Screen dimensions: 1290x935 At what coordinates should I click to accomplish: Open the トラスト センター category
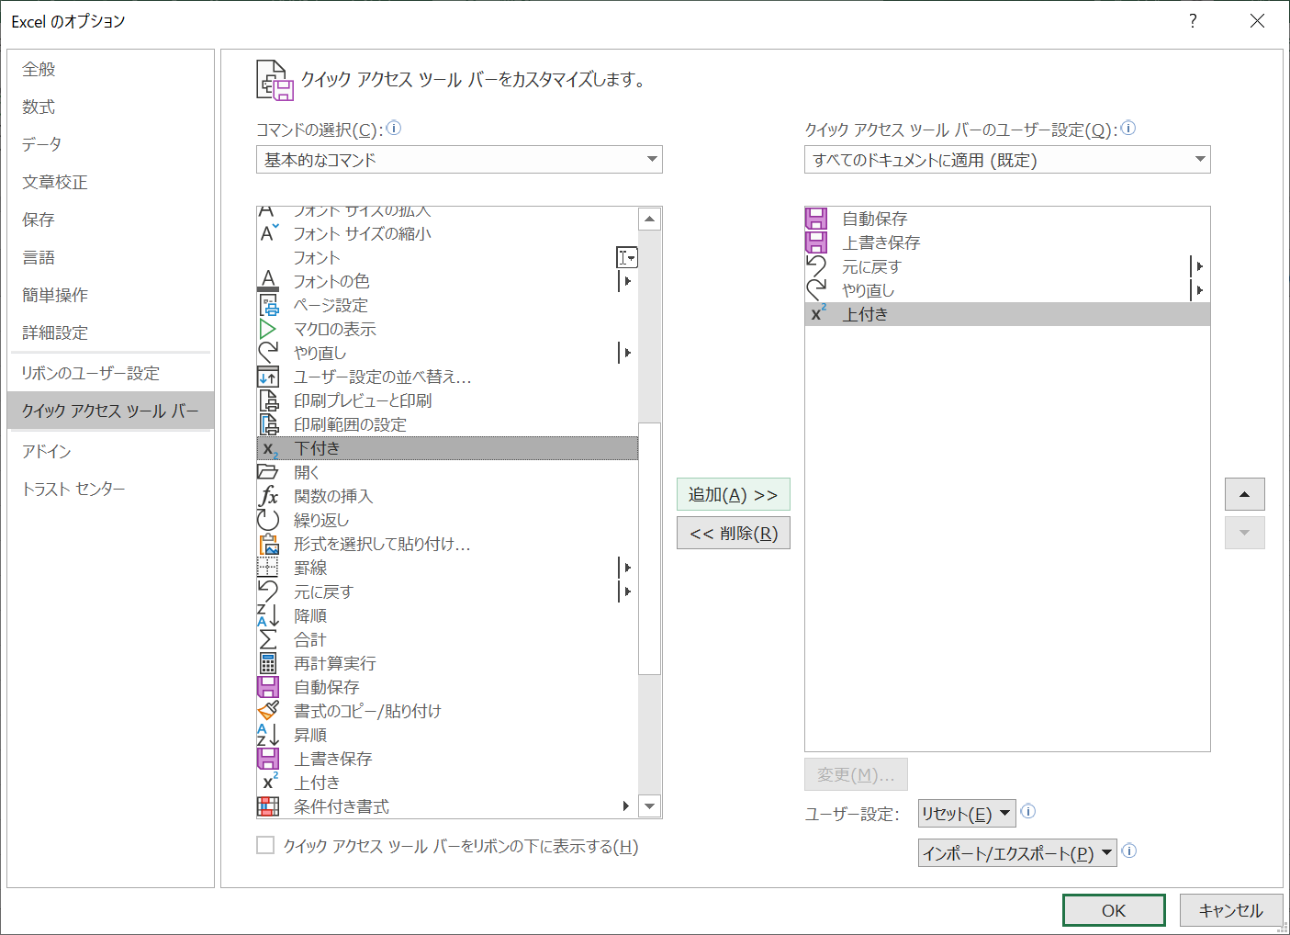click(73, 489)
